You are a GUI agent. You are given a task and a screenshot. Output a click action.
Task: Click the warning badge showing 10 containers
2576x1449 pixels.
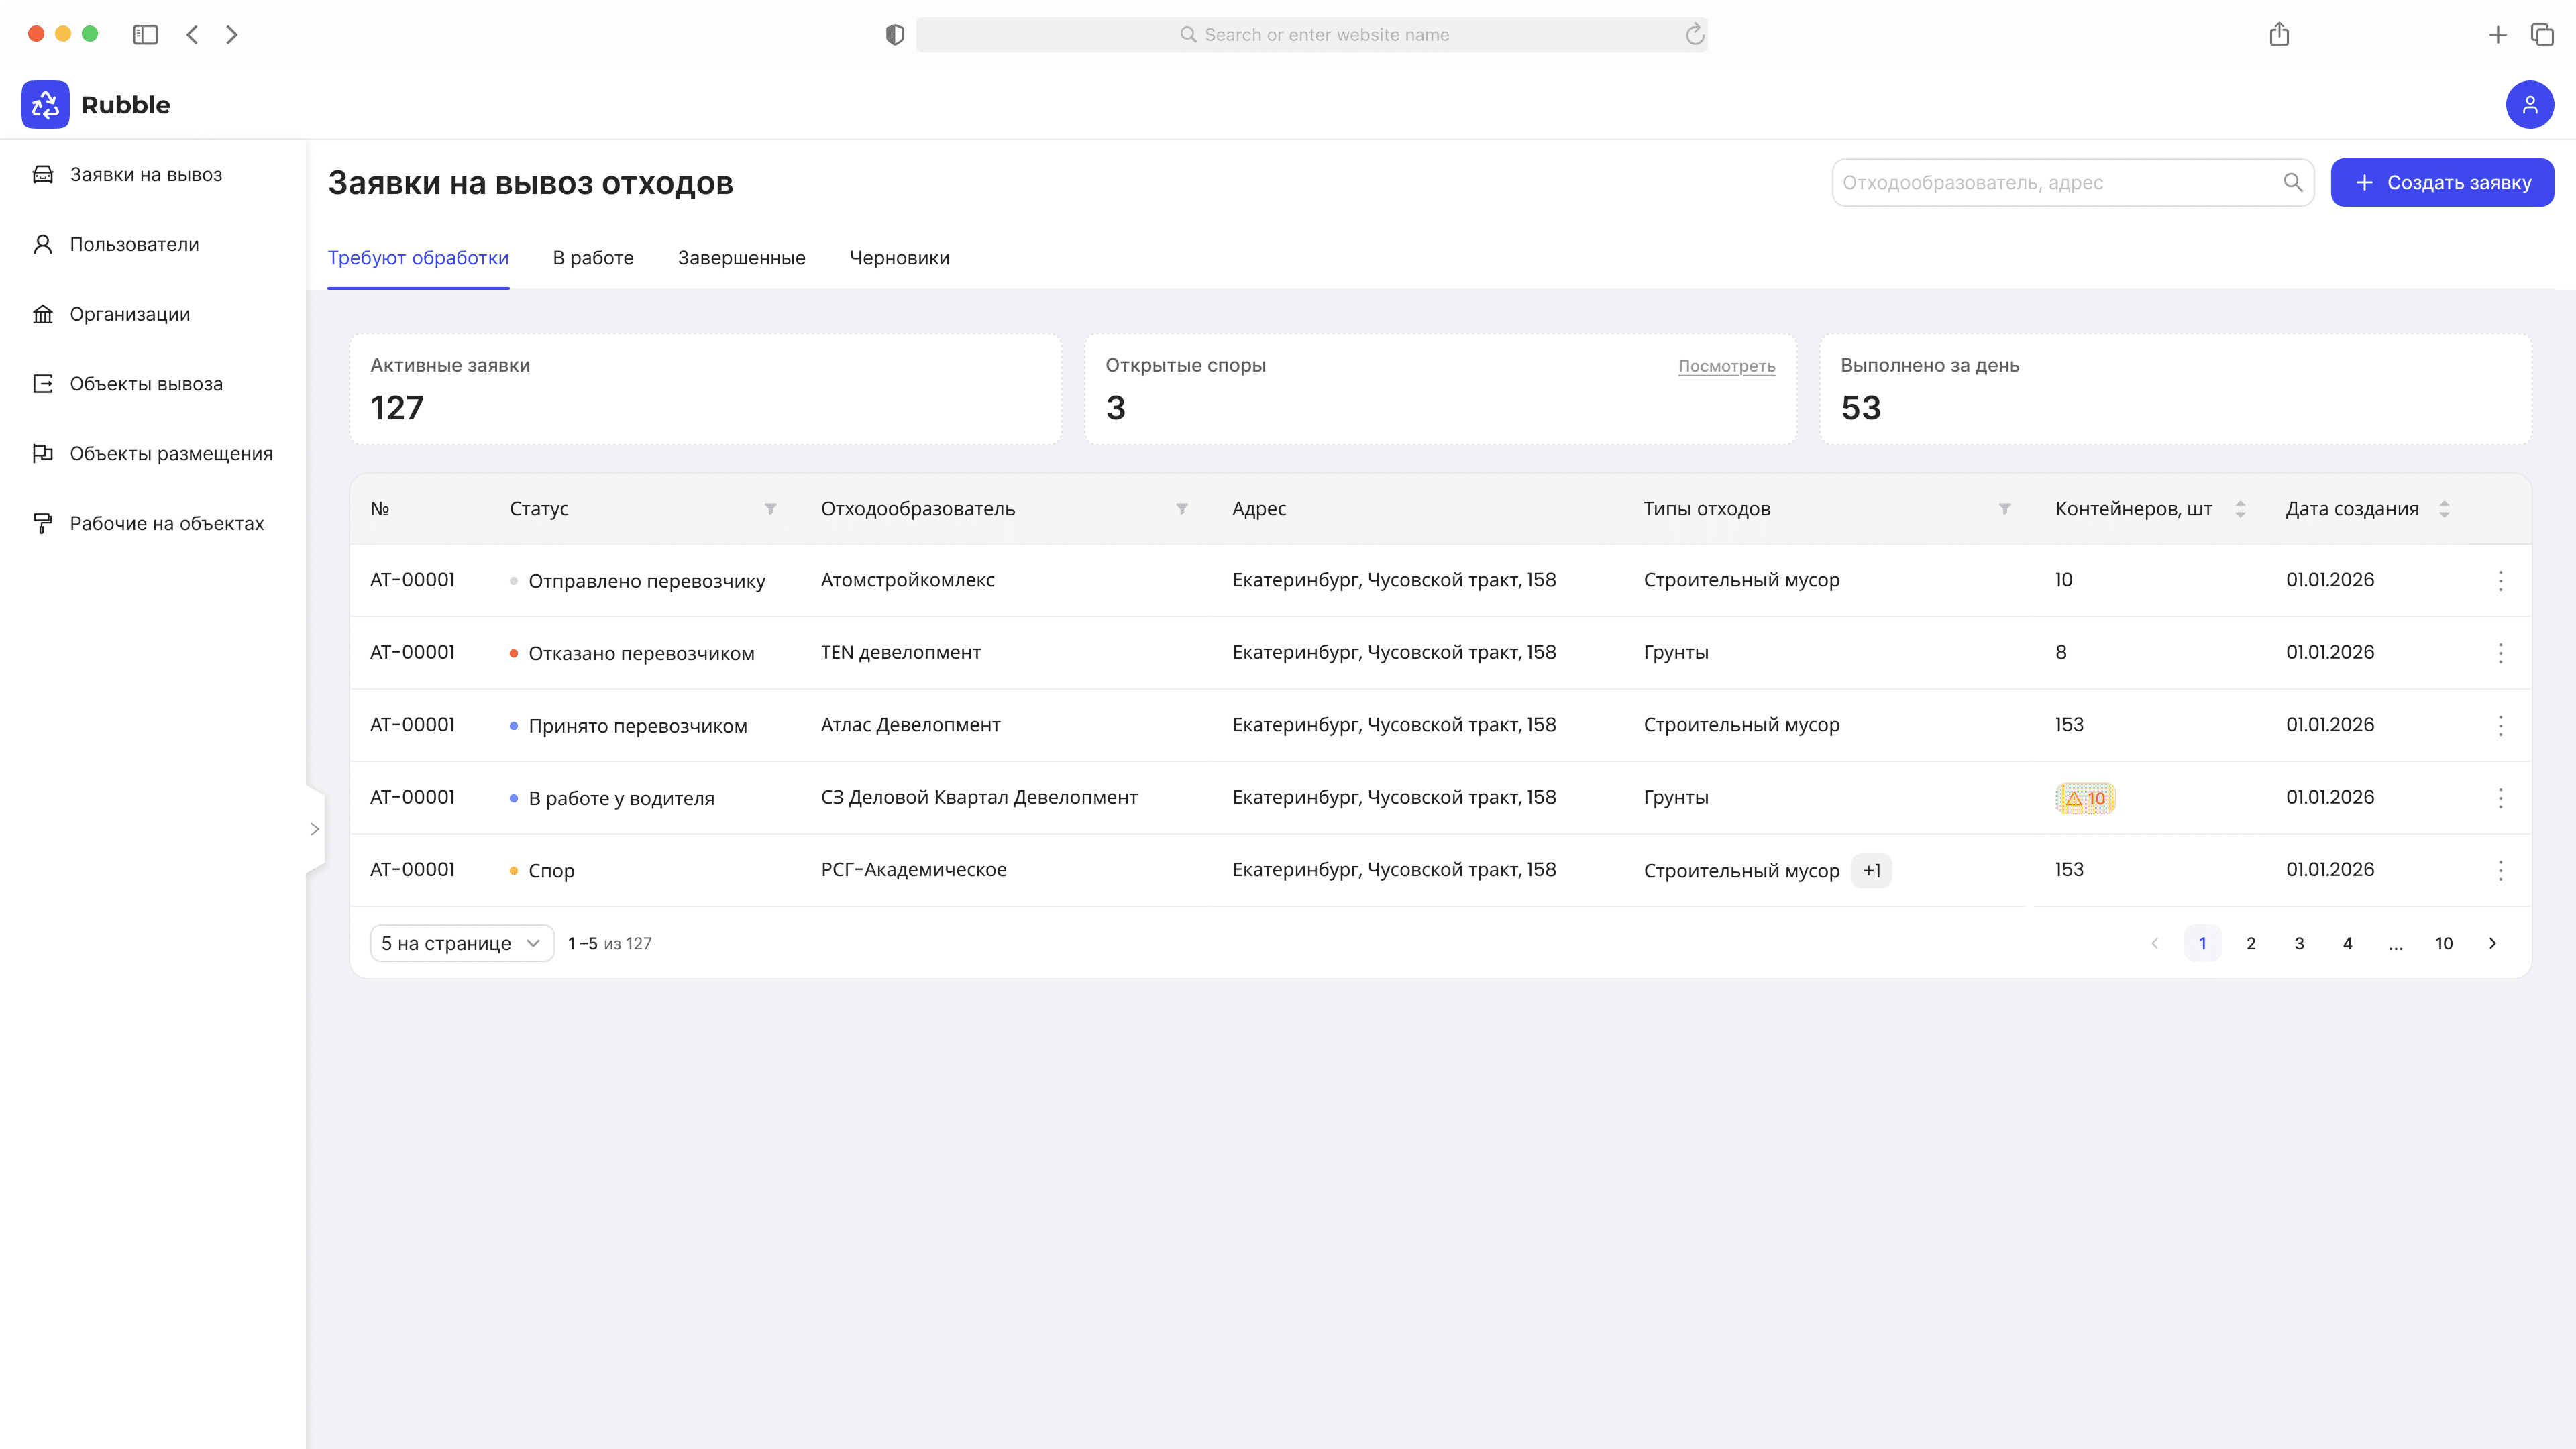tap(2085, 798)
